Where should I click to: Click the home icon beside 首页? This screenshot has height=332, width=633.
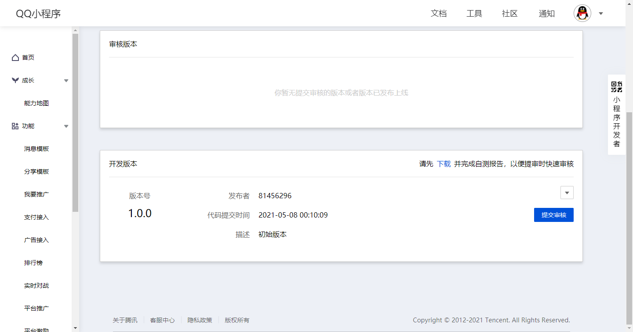point(15,57)
